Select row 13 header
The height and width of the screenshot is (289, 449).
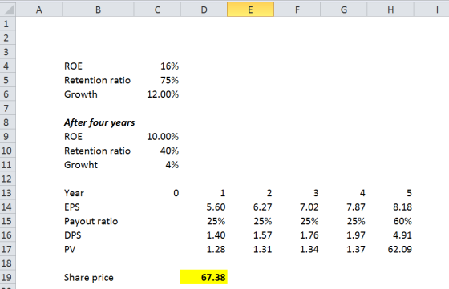pos(8,193)
